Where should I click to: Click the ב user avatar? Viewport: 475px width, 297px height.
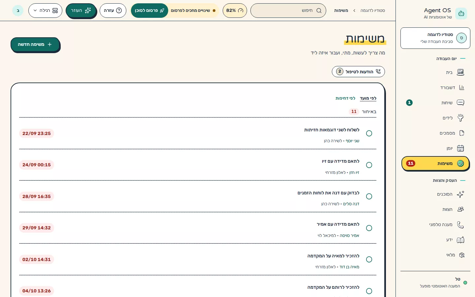tap(18, 11)
